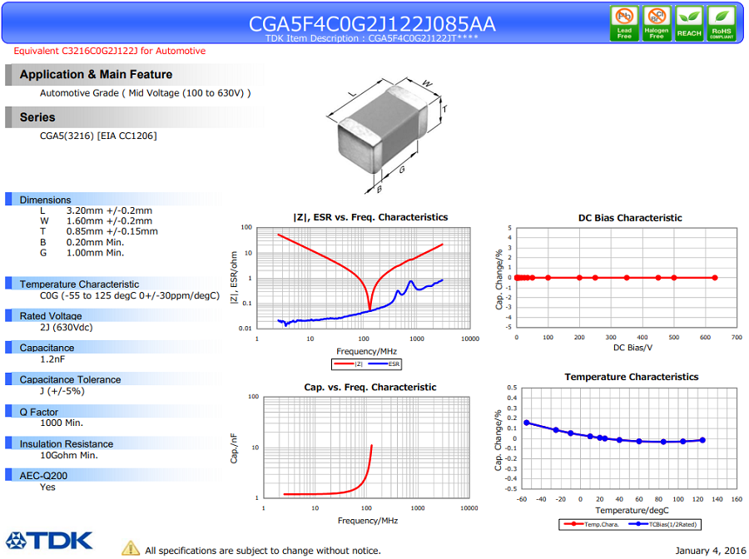Click the DC Bias/V axis label

632,348
